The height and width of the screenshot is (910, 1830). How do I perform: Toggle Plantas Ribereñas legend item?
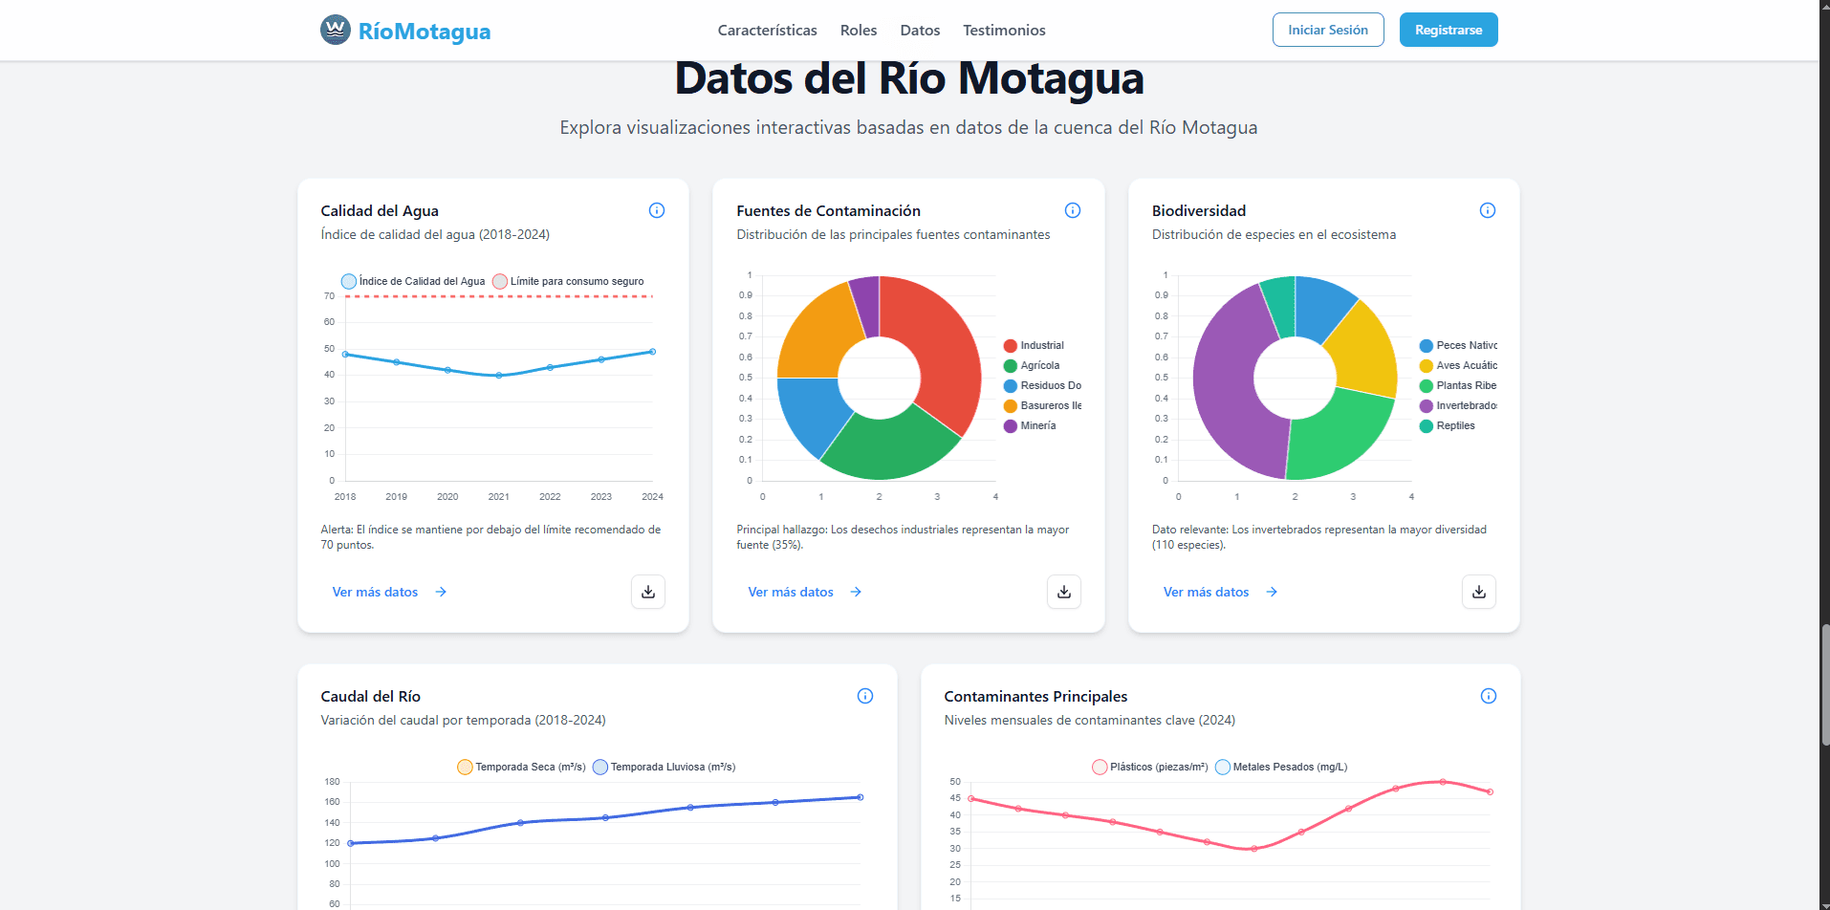(x=1458, y=386)
